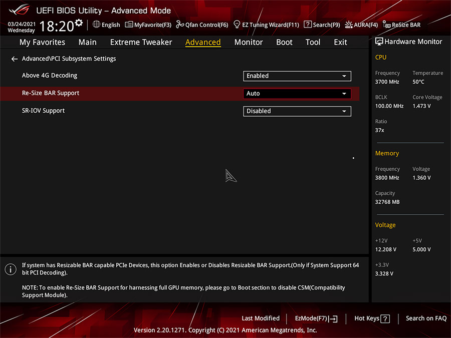Click the info icon near the description text
Image resolution: width=451 pixels, height=338 pixels.
pyautogui.click(x=11, y=269)
